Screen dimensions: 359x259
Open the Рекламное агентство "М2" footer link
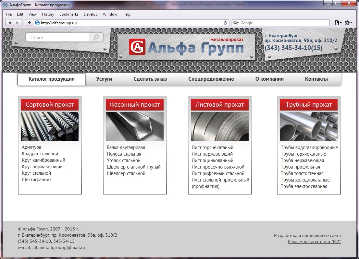point(314,241)
